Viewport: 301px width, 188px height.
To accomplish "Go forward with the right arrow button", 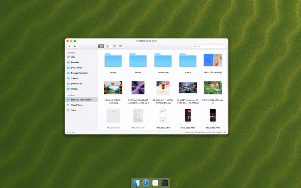I will [75, 46].
